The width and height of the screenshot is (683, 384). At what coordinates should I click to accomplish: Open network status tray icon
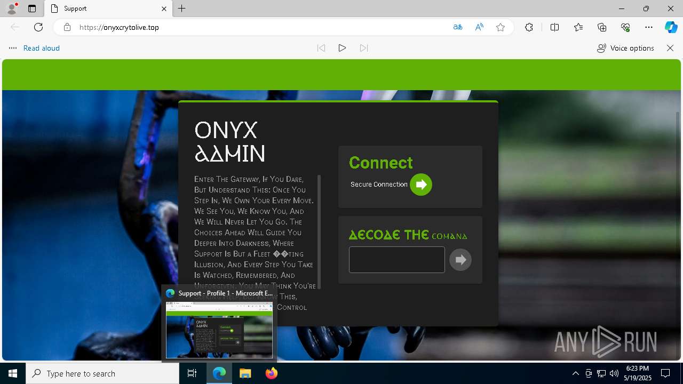601,373
